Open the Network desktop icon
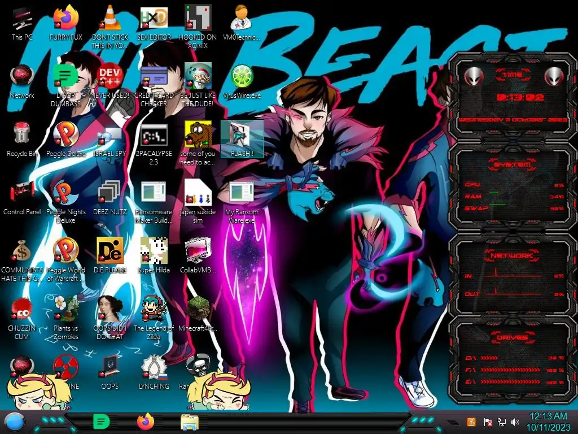 click(x=22, y=82)
